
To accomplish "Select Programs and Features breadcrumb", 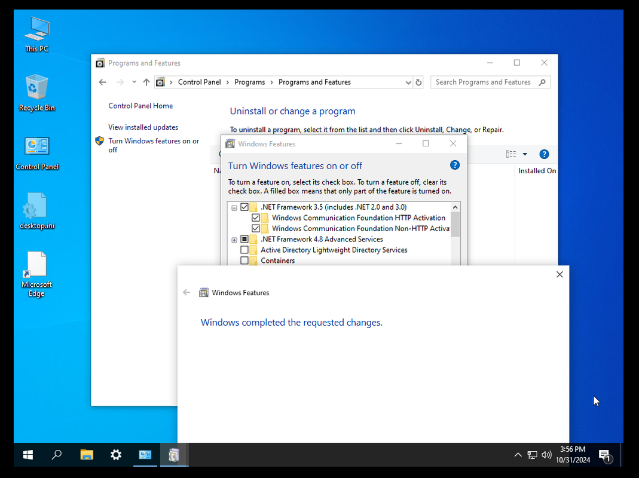I will 314,82.
